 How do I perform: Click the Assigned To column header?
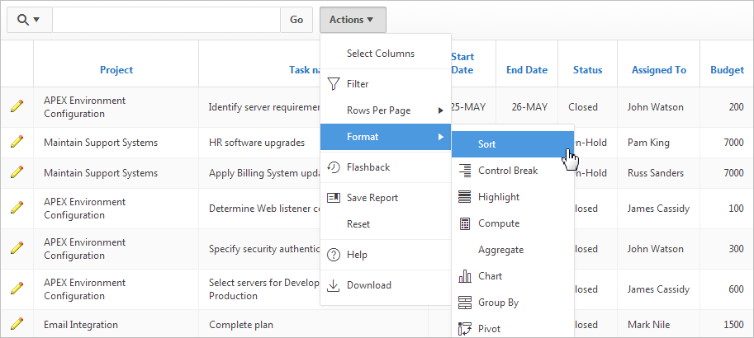pyautogui.click(x=658, y=70)
